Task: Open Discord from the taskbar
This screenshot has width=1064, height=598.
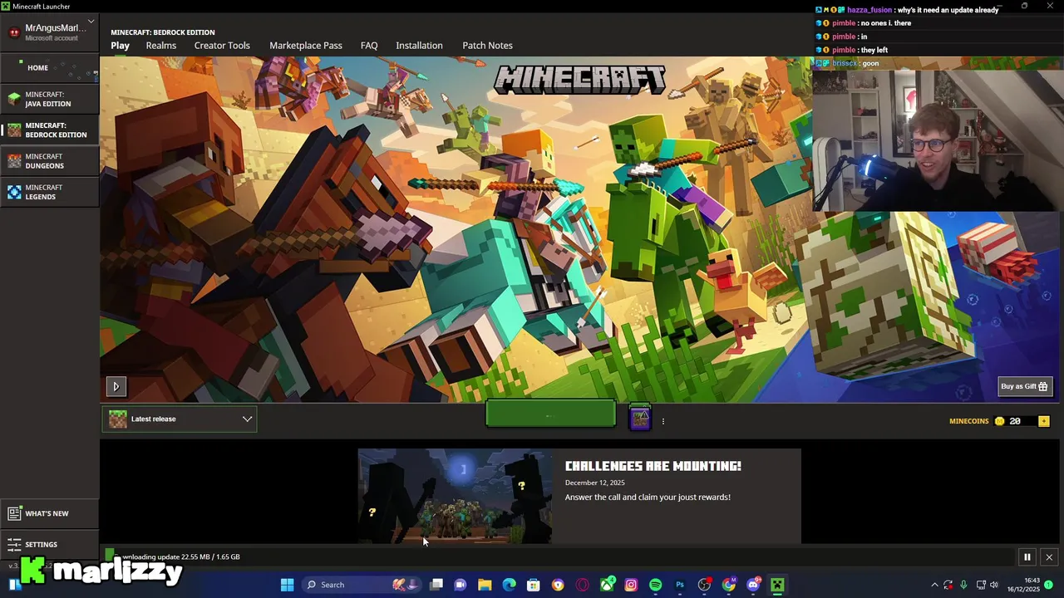Action: coord(753,585)
